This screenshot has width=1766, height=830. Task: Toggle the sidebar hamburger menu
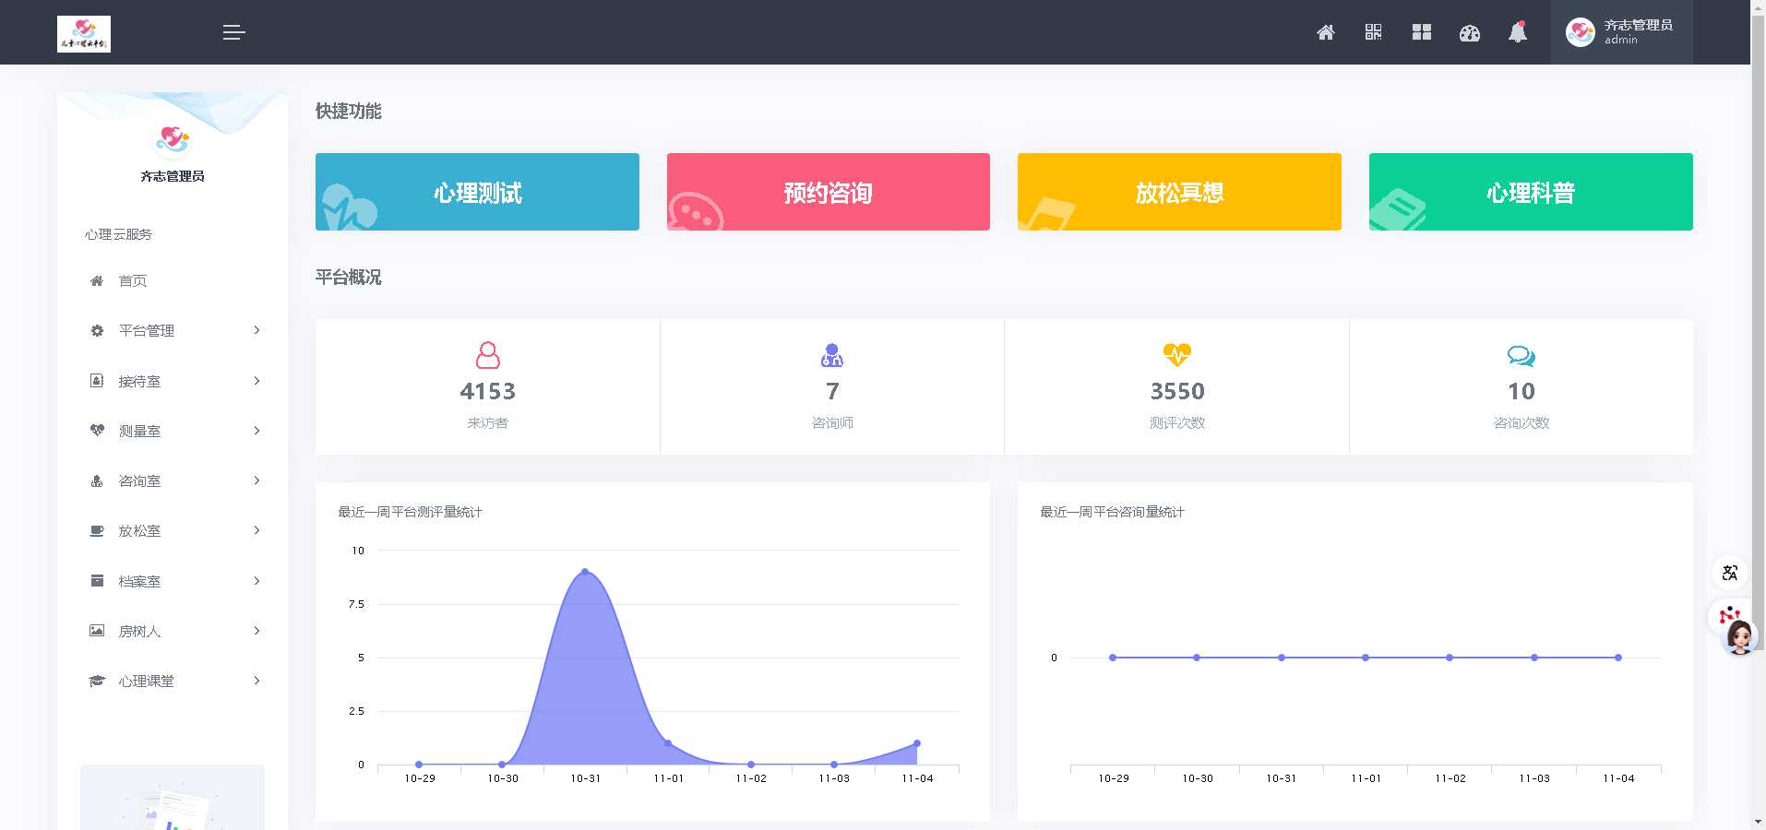(233, 33)
